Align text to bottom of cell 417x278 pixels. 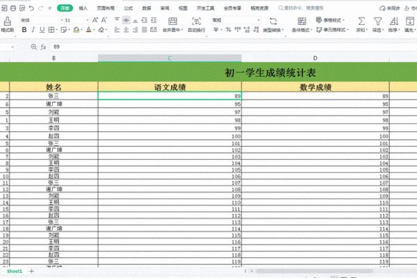135,20
